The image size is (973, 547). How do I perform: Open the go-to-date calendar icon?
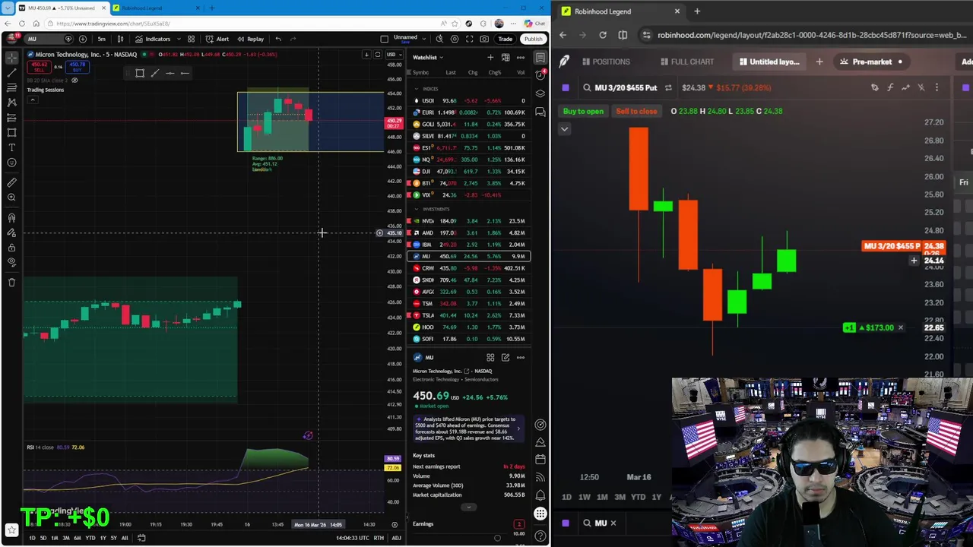(141, 538)
